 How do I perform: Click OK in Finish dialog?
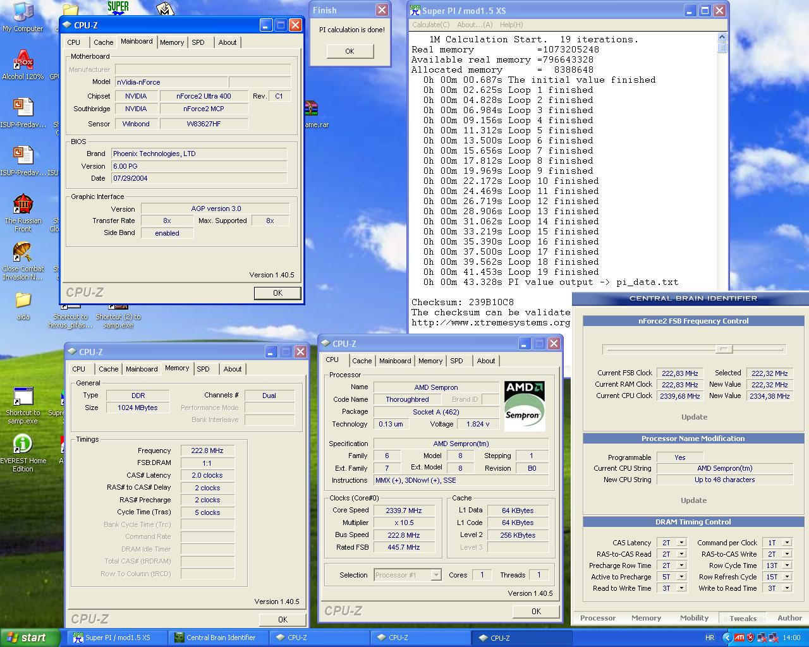click(350, 51)
